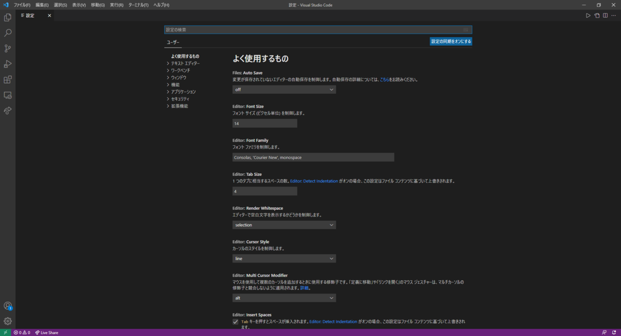Click the Run triangle icon in editor toolbar
This screenshot has height=336, width=621.
coord(588,16)
